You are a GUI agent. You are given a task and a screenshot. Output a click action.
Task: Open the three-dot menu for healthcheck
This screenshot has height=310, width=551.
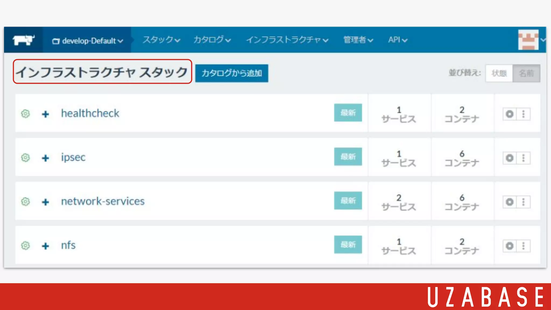point(523,114)
